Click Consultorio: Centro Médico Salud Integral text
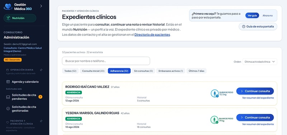The image size is (287, 135). 23,50
